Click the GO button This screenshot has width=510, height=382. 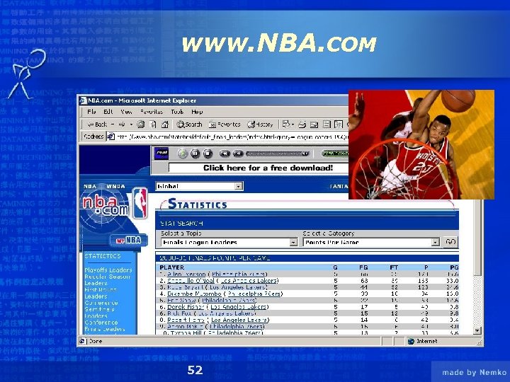pyautogui.click(x=450, y=242)
